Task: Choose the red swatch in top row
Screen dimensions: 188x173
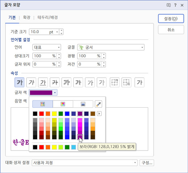Action: [x=42, y=114]
